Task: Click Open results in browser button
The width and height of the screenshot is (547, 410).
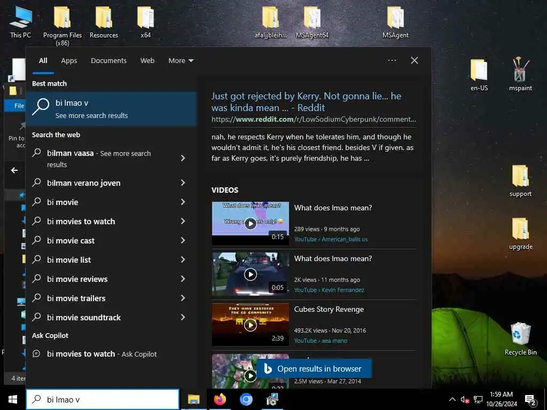Action: (314, 368)
